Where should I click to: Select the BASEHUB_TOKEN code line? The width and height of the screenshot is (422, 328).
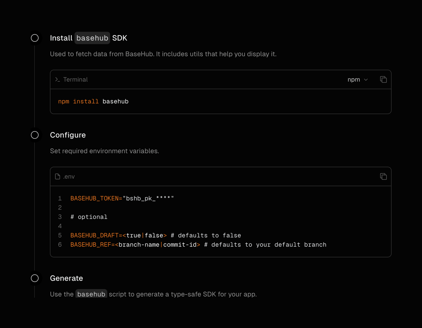[x=122, y=198]
